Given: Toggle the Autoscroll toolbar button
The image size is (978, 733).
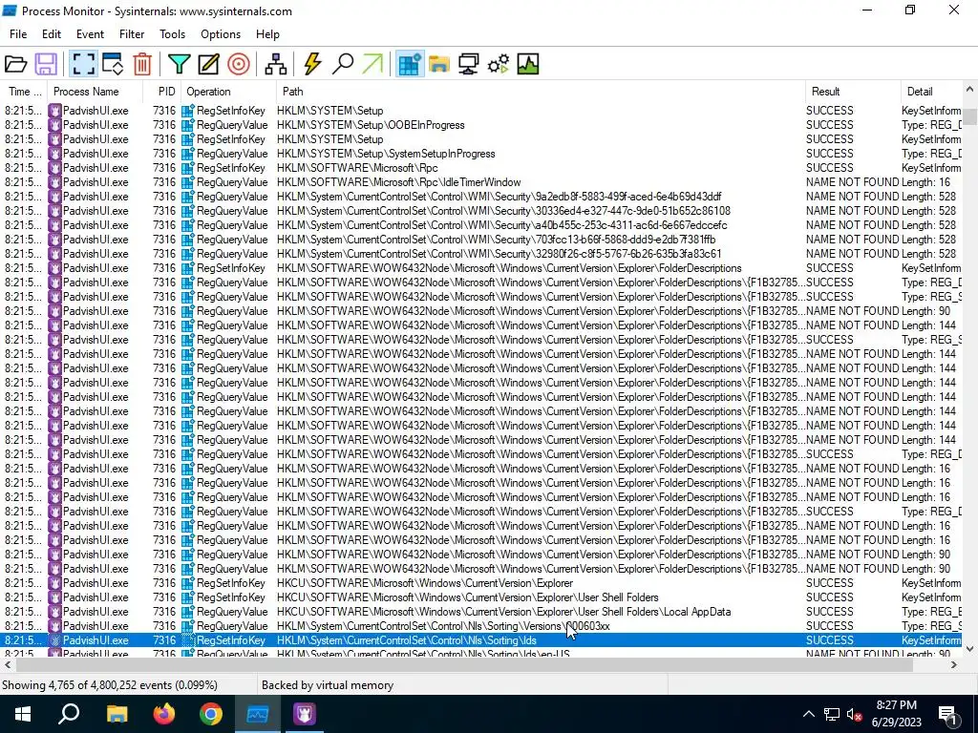Looking at the screenshot, I should point(113,64).
